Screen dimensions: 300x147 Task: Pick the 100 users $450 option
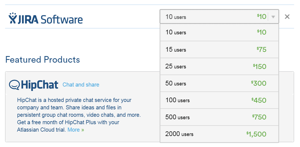coord(219,100)
